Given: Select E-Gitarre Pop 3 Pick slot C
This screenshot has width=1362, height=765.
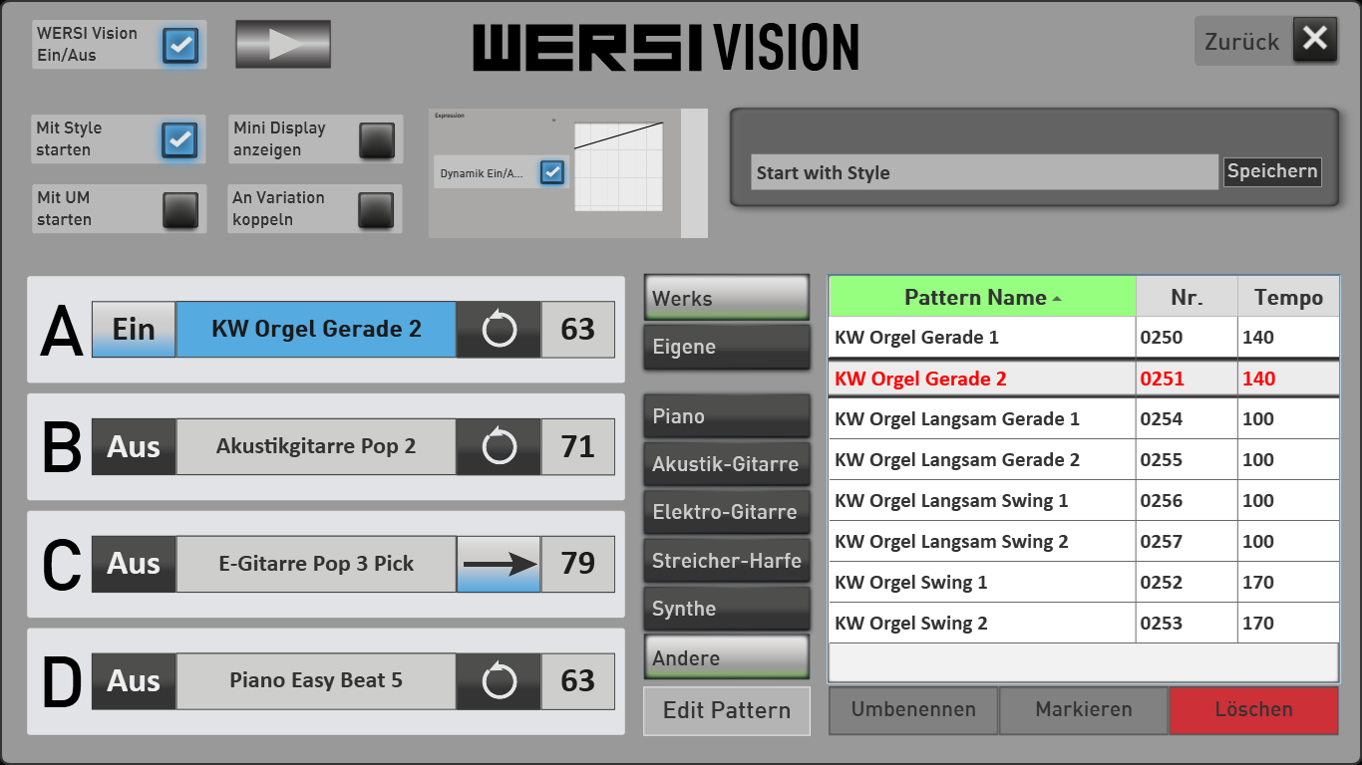Looking at the screenshot, I should 316,564.
